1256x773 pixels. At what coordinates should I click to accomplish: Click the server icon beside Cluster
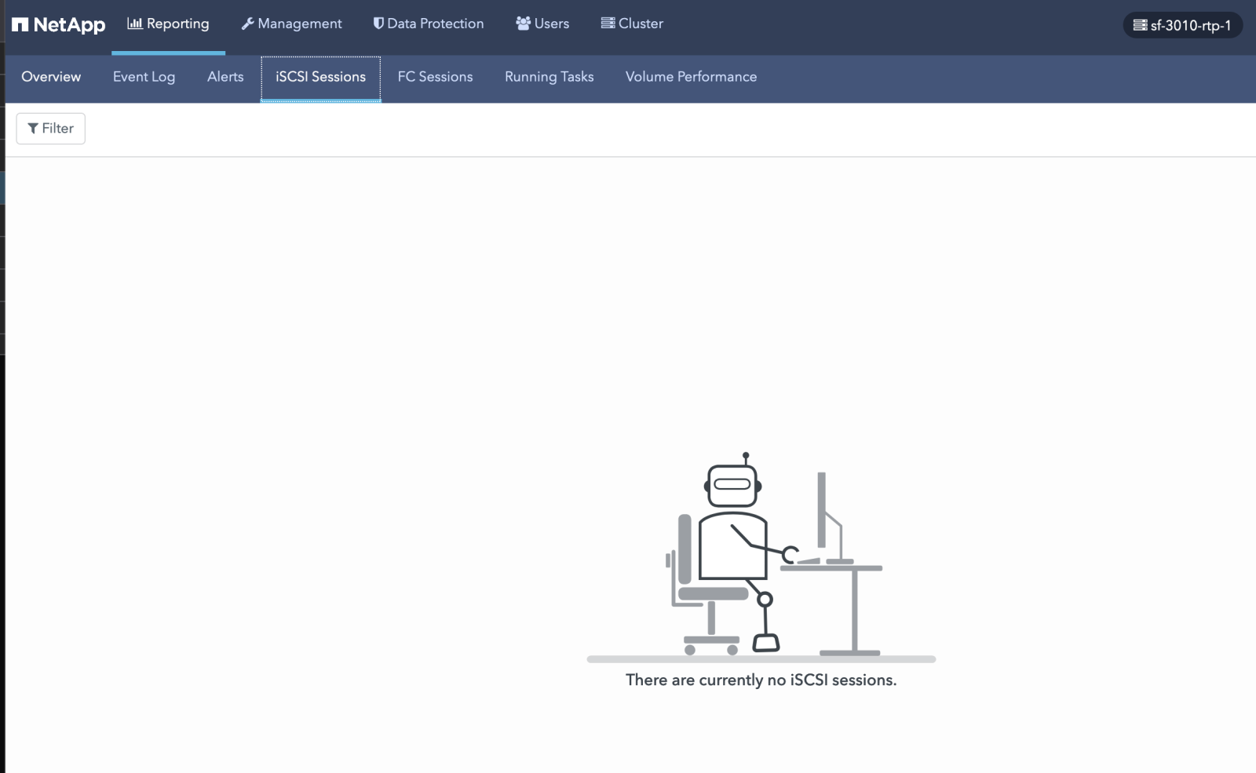(608, 24)
